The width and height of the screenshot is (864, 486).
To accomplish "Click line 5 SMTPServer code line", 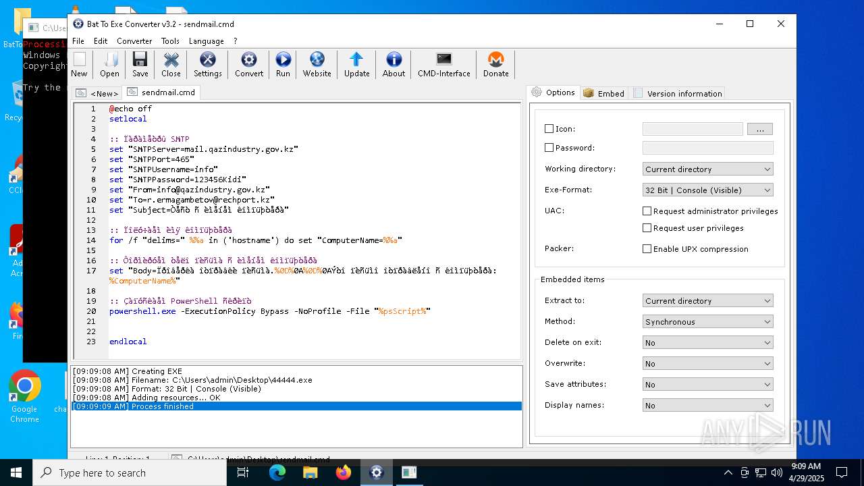I will click(203, 149).
